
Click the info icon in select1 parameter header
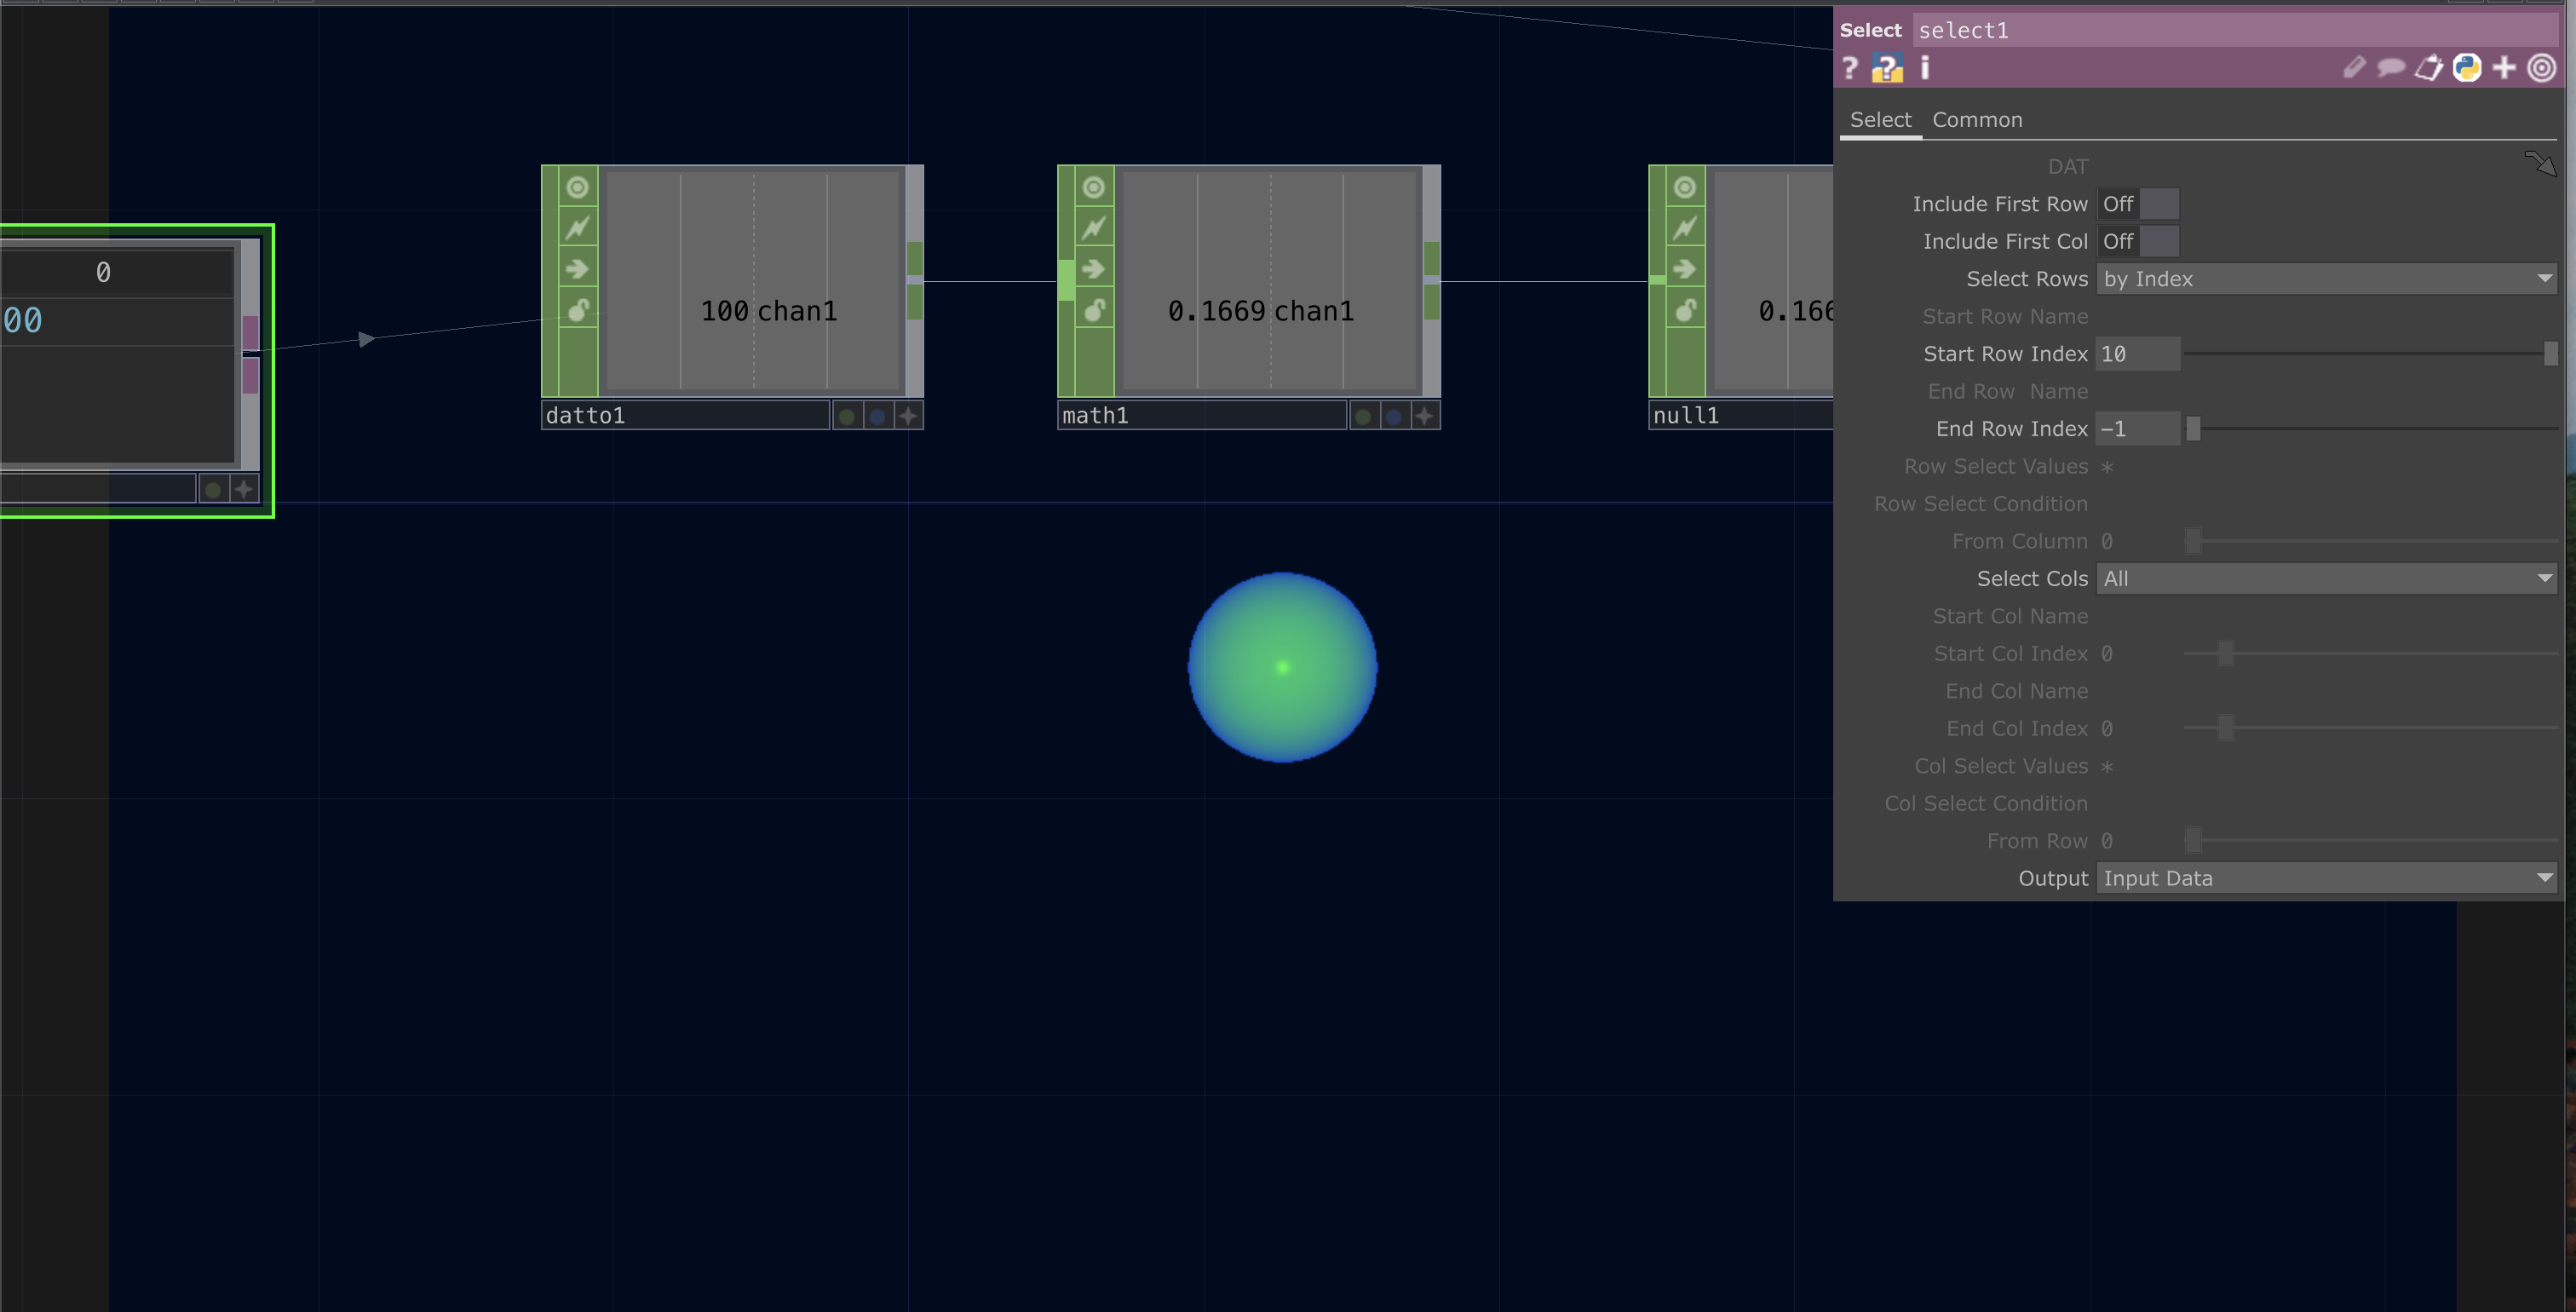tap(1925, 68)
